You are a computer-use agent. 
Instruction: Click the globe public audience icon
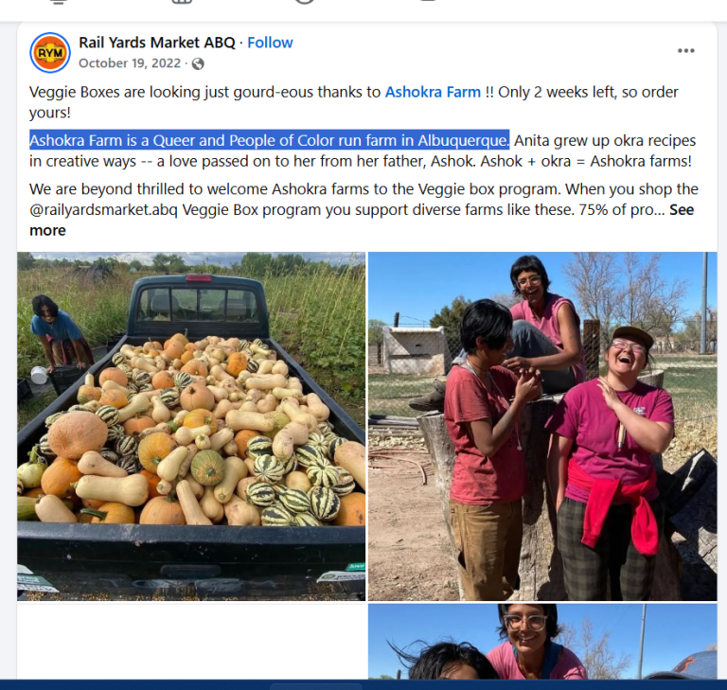(x=198, y=63)
